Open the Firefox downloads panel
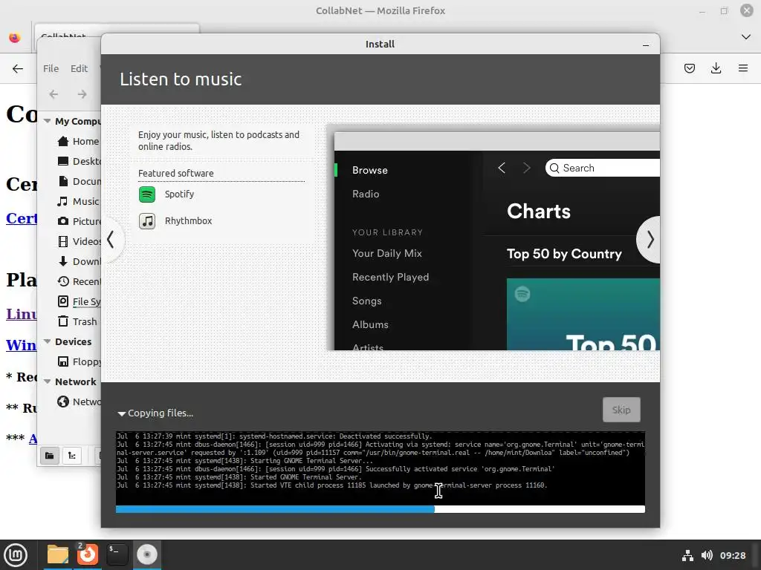 click(x=716, y=68)
